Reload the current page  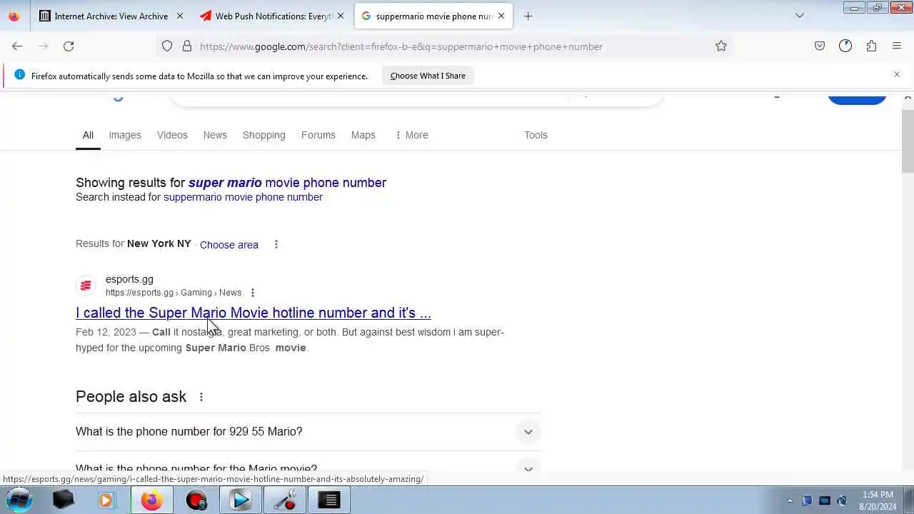tap(69, 46)
